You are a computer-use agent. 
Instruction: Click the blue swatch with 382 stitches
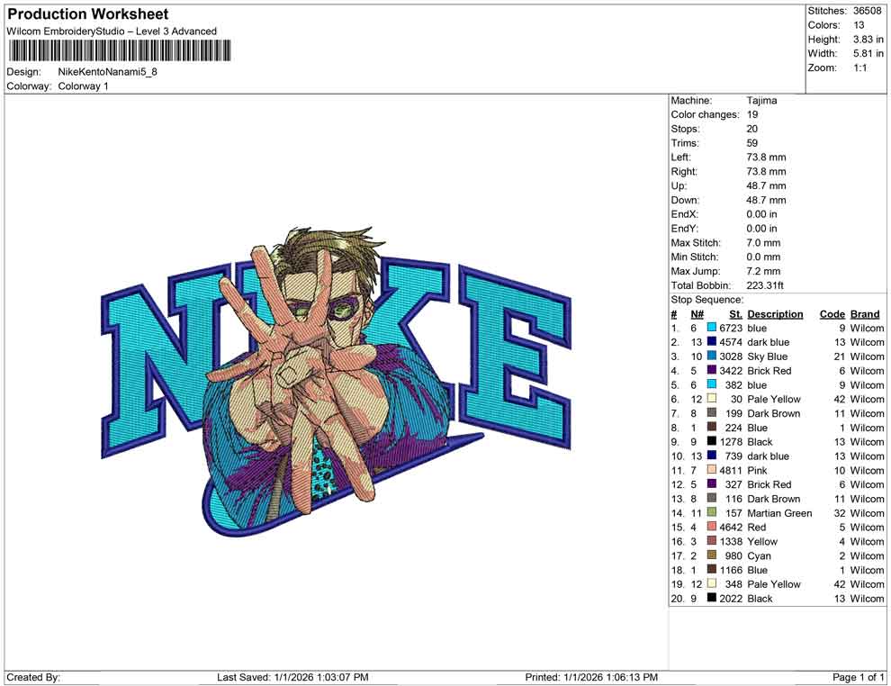click(711, 384)
